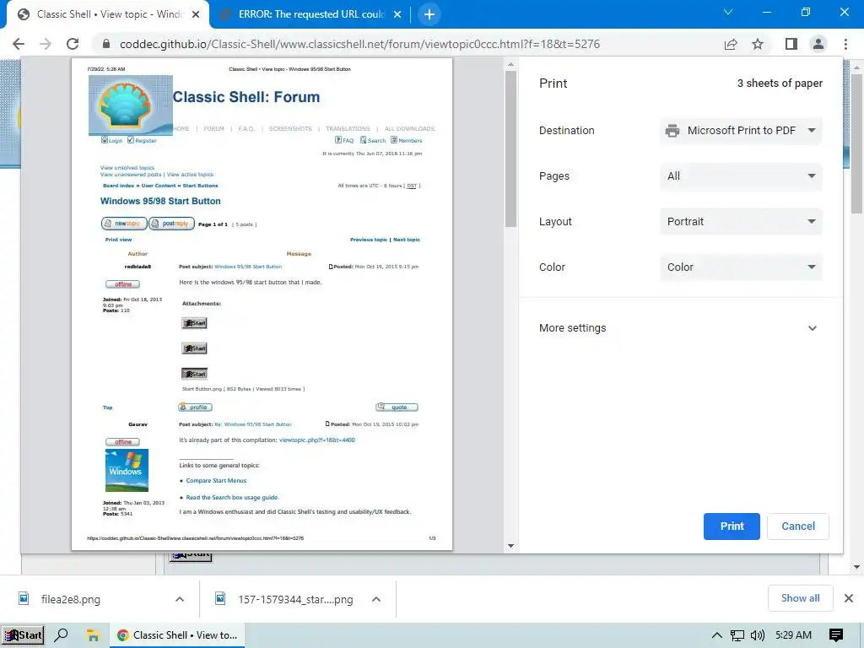
Task: Click the page scrollbar down arrow
Action: tap(856, 567)
